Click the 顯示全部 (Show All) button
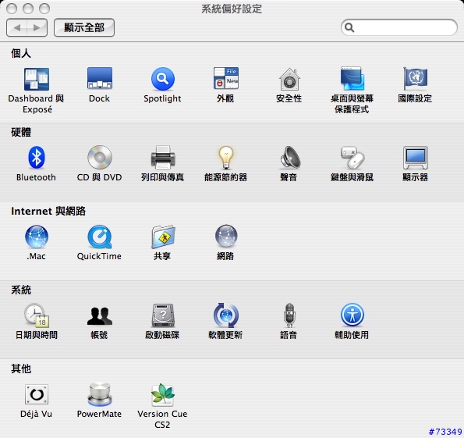 point(84,28)
